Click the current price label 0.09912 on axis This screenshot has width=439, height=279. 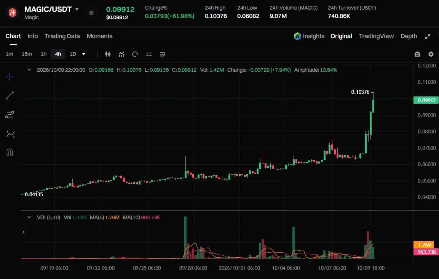click(x=426, y=100)
